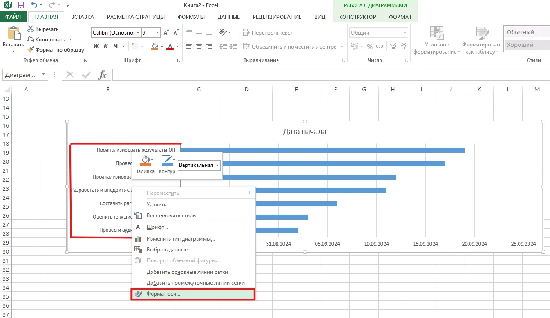550x318 pixels.
Task: Choose Выбрать данные... from the context menu
Action: pyautogui.click(x=169, y=249)
